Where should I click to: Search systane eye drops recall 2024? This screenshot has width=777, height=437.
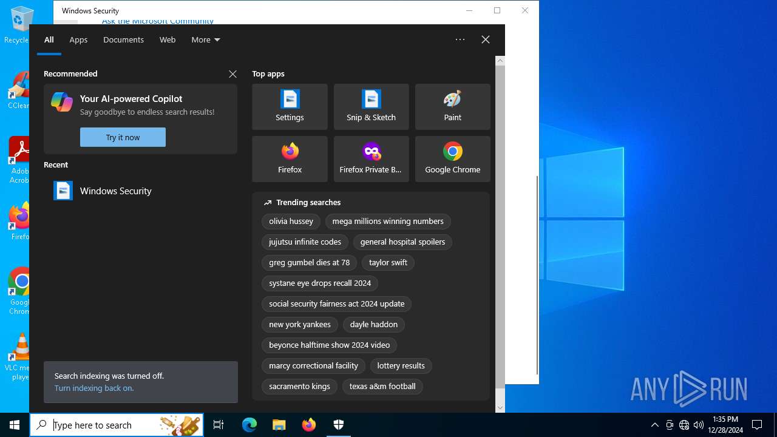[x=320, y=283]
